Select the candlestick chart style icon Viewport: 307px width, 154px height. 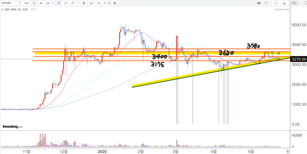point(59,3)
